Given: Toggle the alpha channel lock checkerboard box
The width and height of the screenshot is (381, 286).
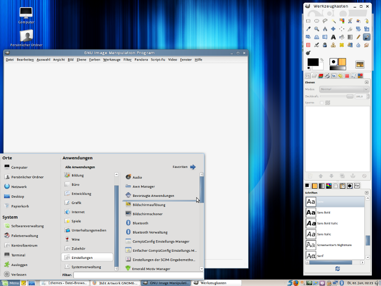Looking at the screenshot, I should pyautogui.click(x=328, y=103).
